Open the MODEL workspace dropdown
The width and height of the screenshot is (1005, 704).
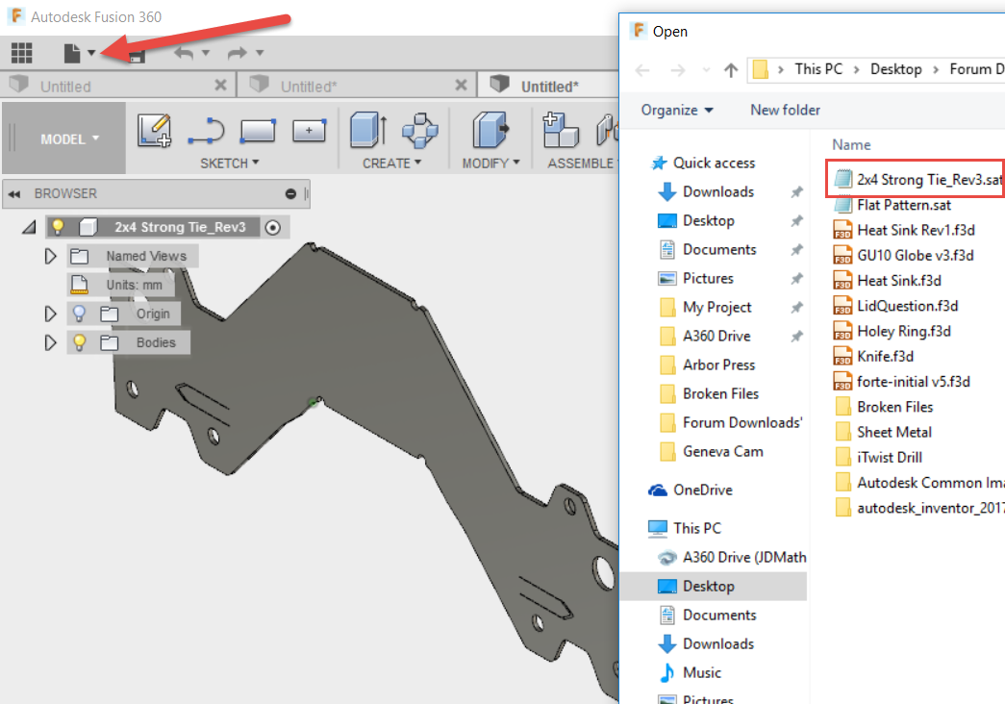tap(69, 138)
